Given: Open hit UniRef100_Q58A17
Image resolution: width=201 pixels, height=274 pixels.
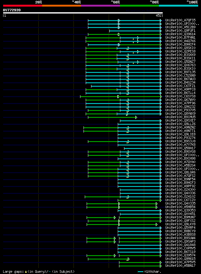Looking at the screenshot, I should (x=180, y=148).
